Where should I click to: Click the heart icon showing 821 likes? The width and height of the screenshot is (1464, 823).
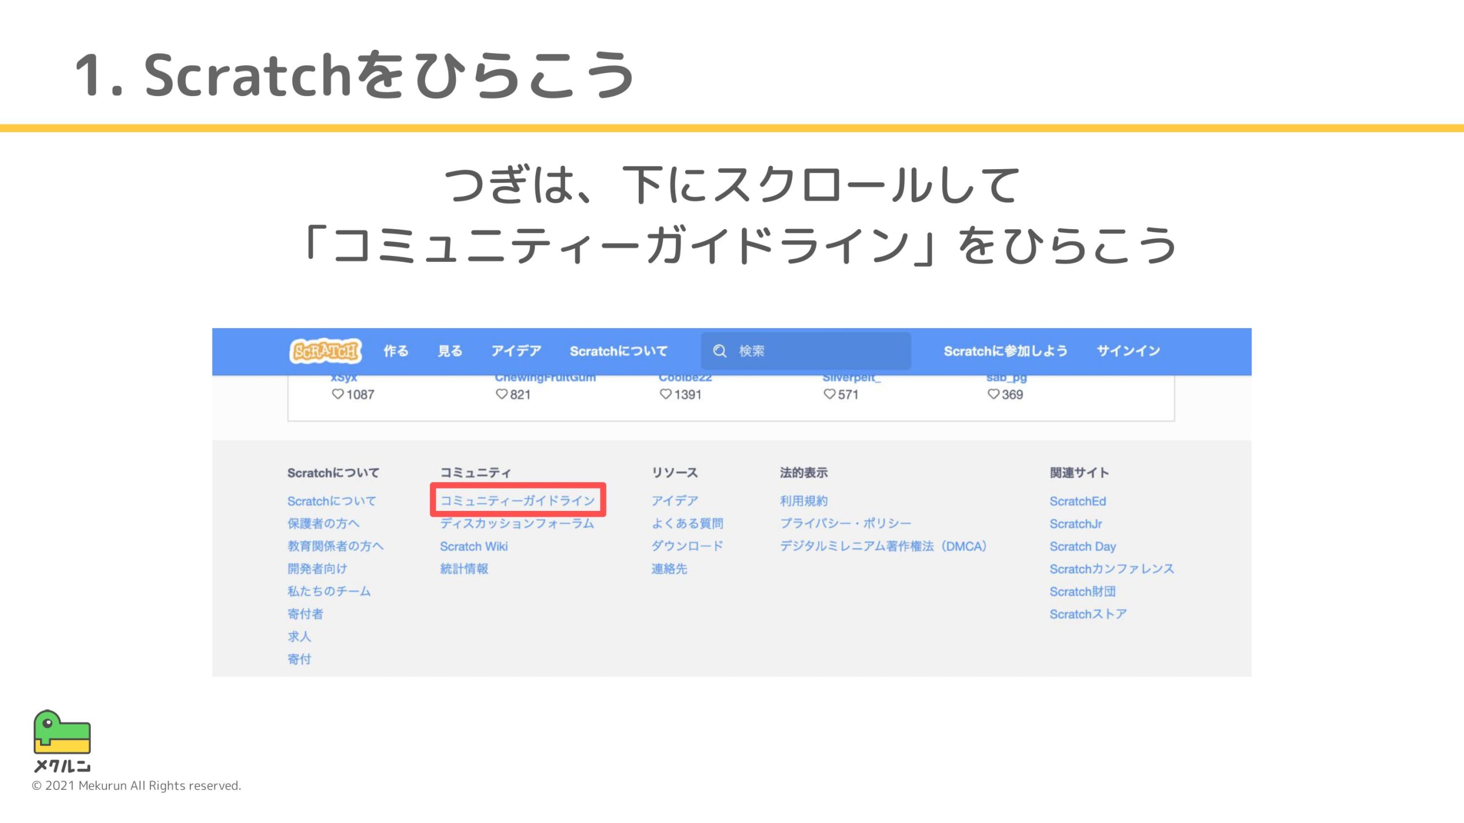[501, 394]
